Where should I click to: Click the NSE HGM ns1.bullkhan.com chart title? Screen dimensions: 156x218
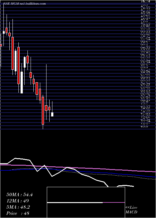(25, 4)
